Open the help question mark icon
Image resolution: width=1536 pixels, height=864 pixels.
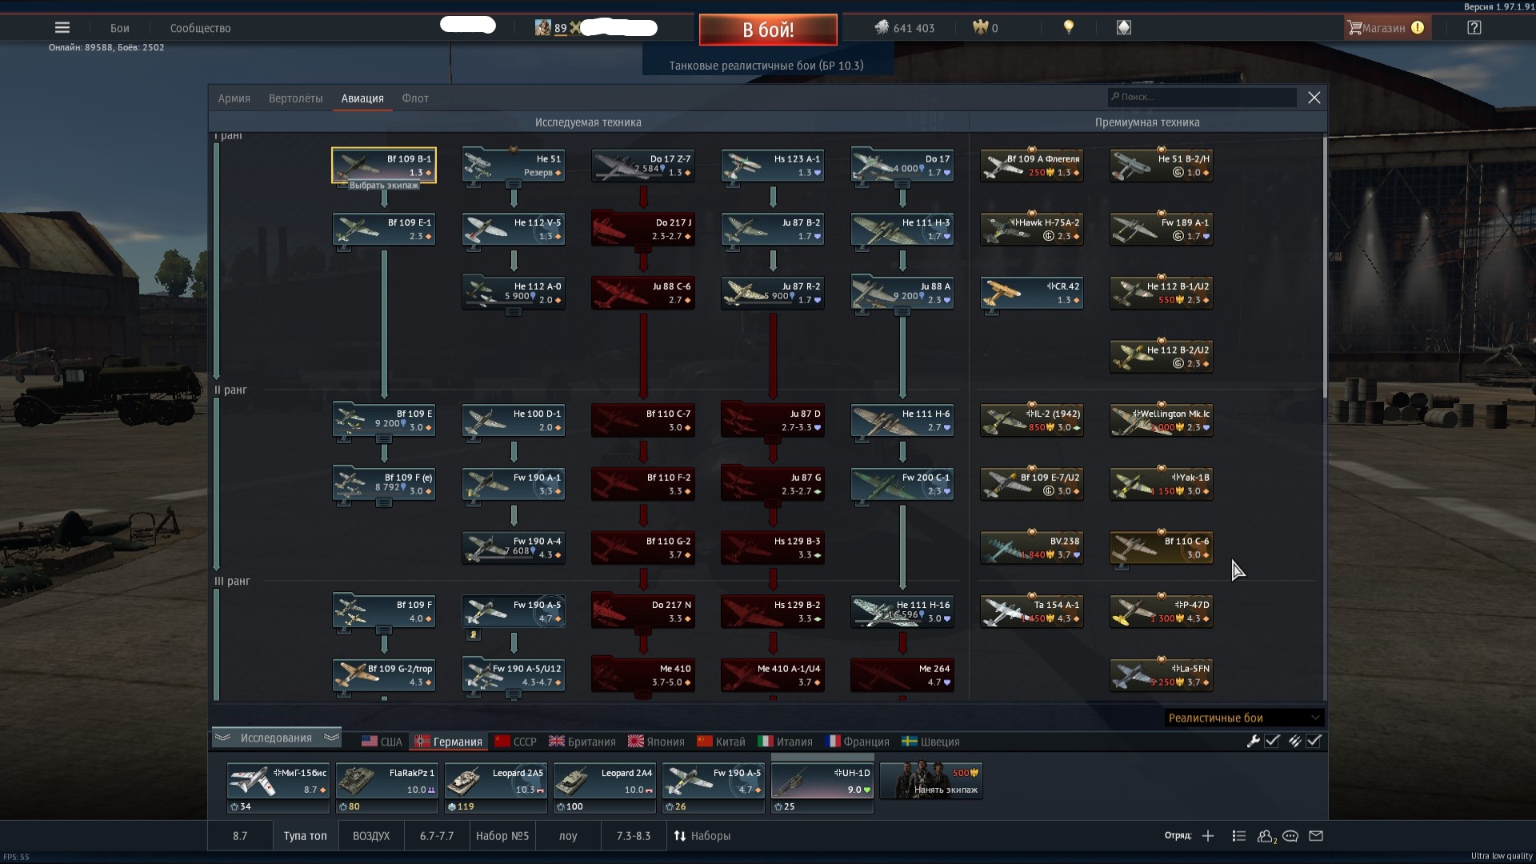pos(1474,27)
